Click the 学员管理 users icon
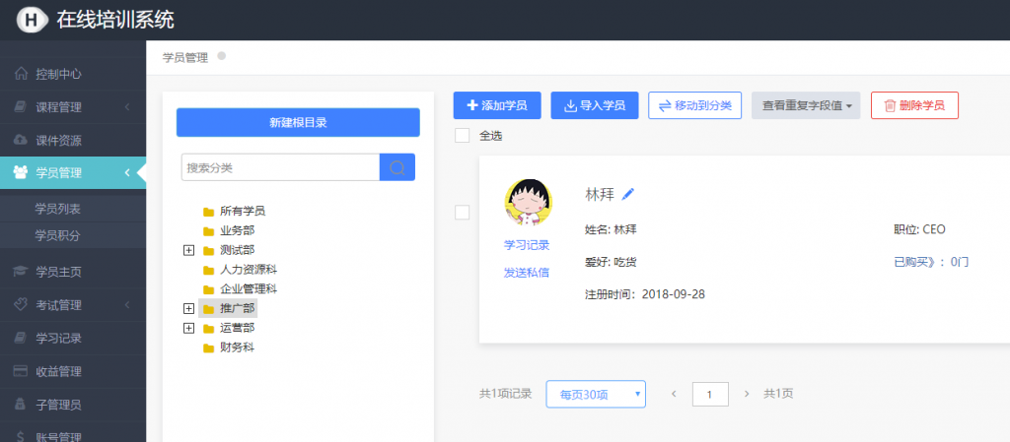Image resolution: width=1010 pixels, height=442 pixels. (21, 172)
